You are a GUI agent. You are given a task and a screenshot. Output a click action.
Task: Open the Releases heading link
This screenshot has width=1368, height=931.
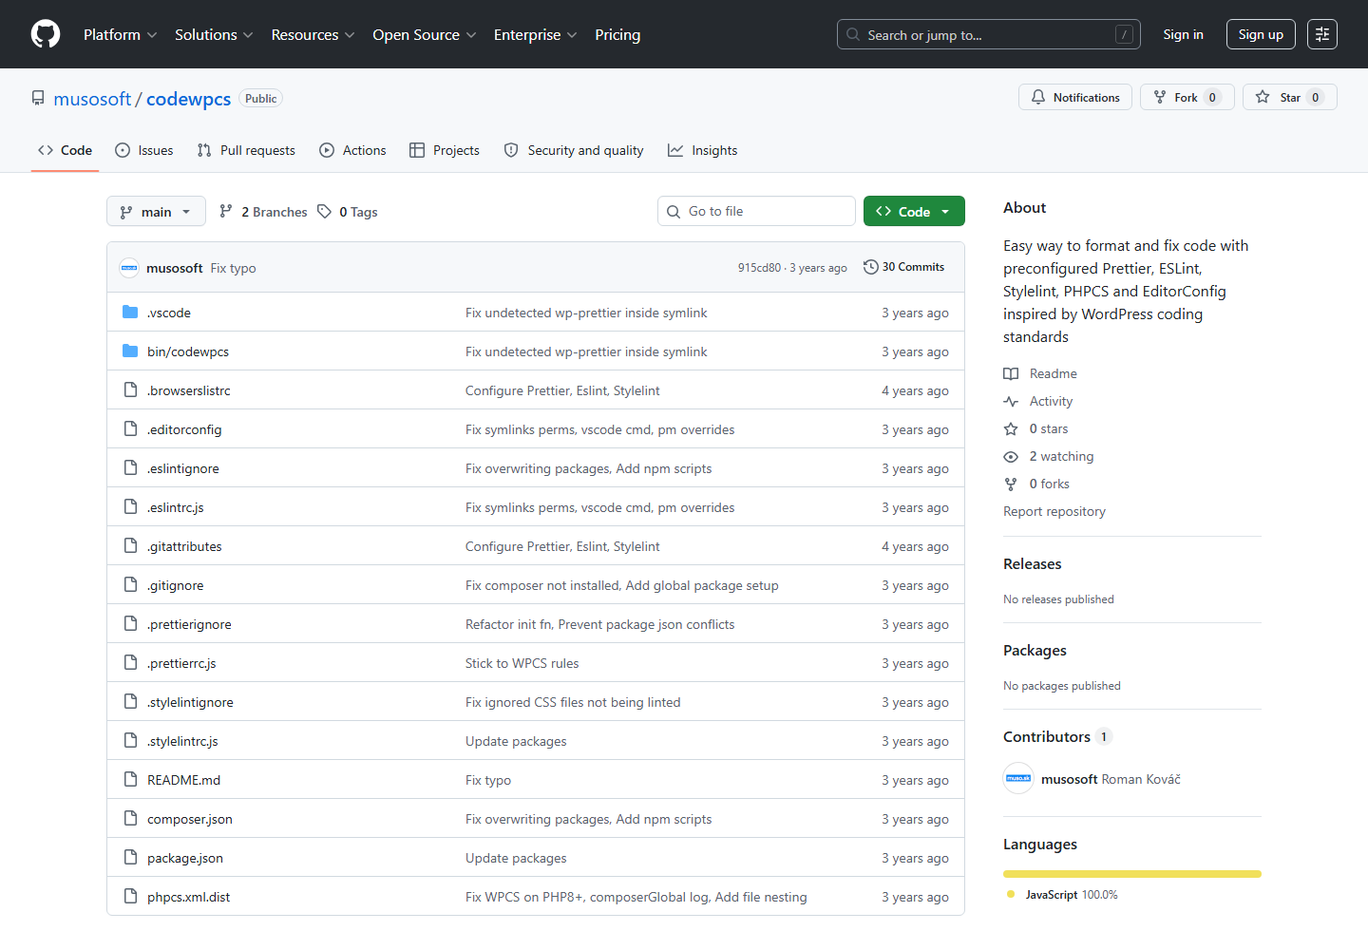1033,563
